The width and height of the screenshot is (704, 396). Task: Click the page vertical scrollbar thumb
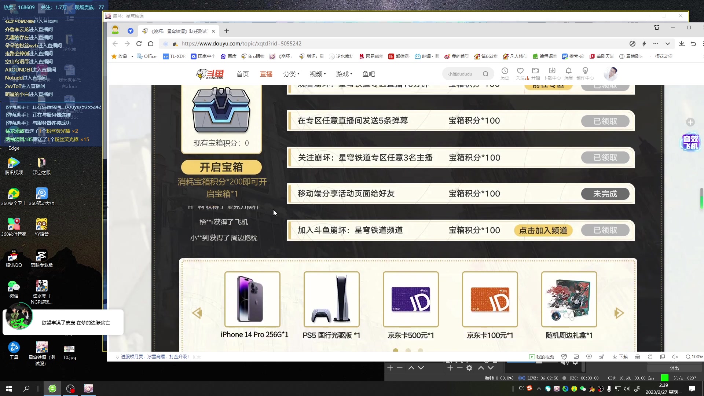point(701,198)
